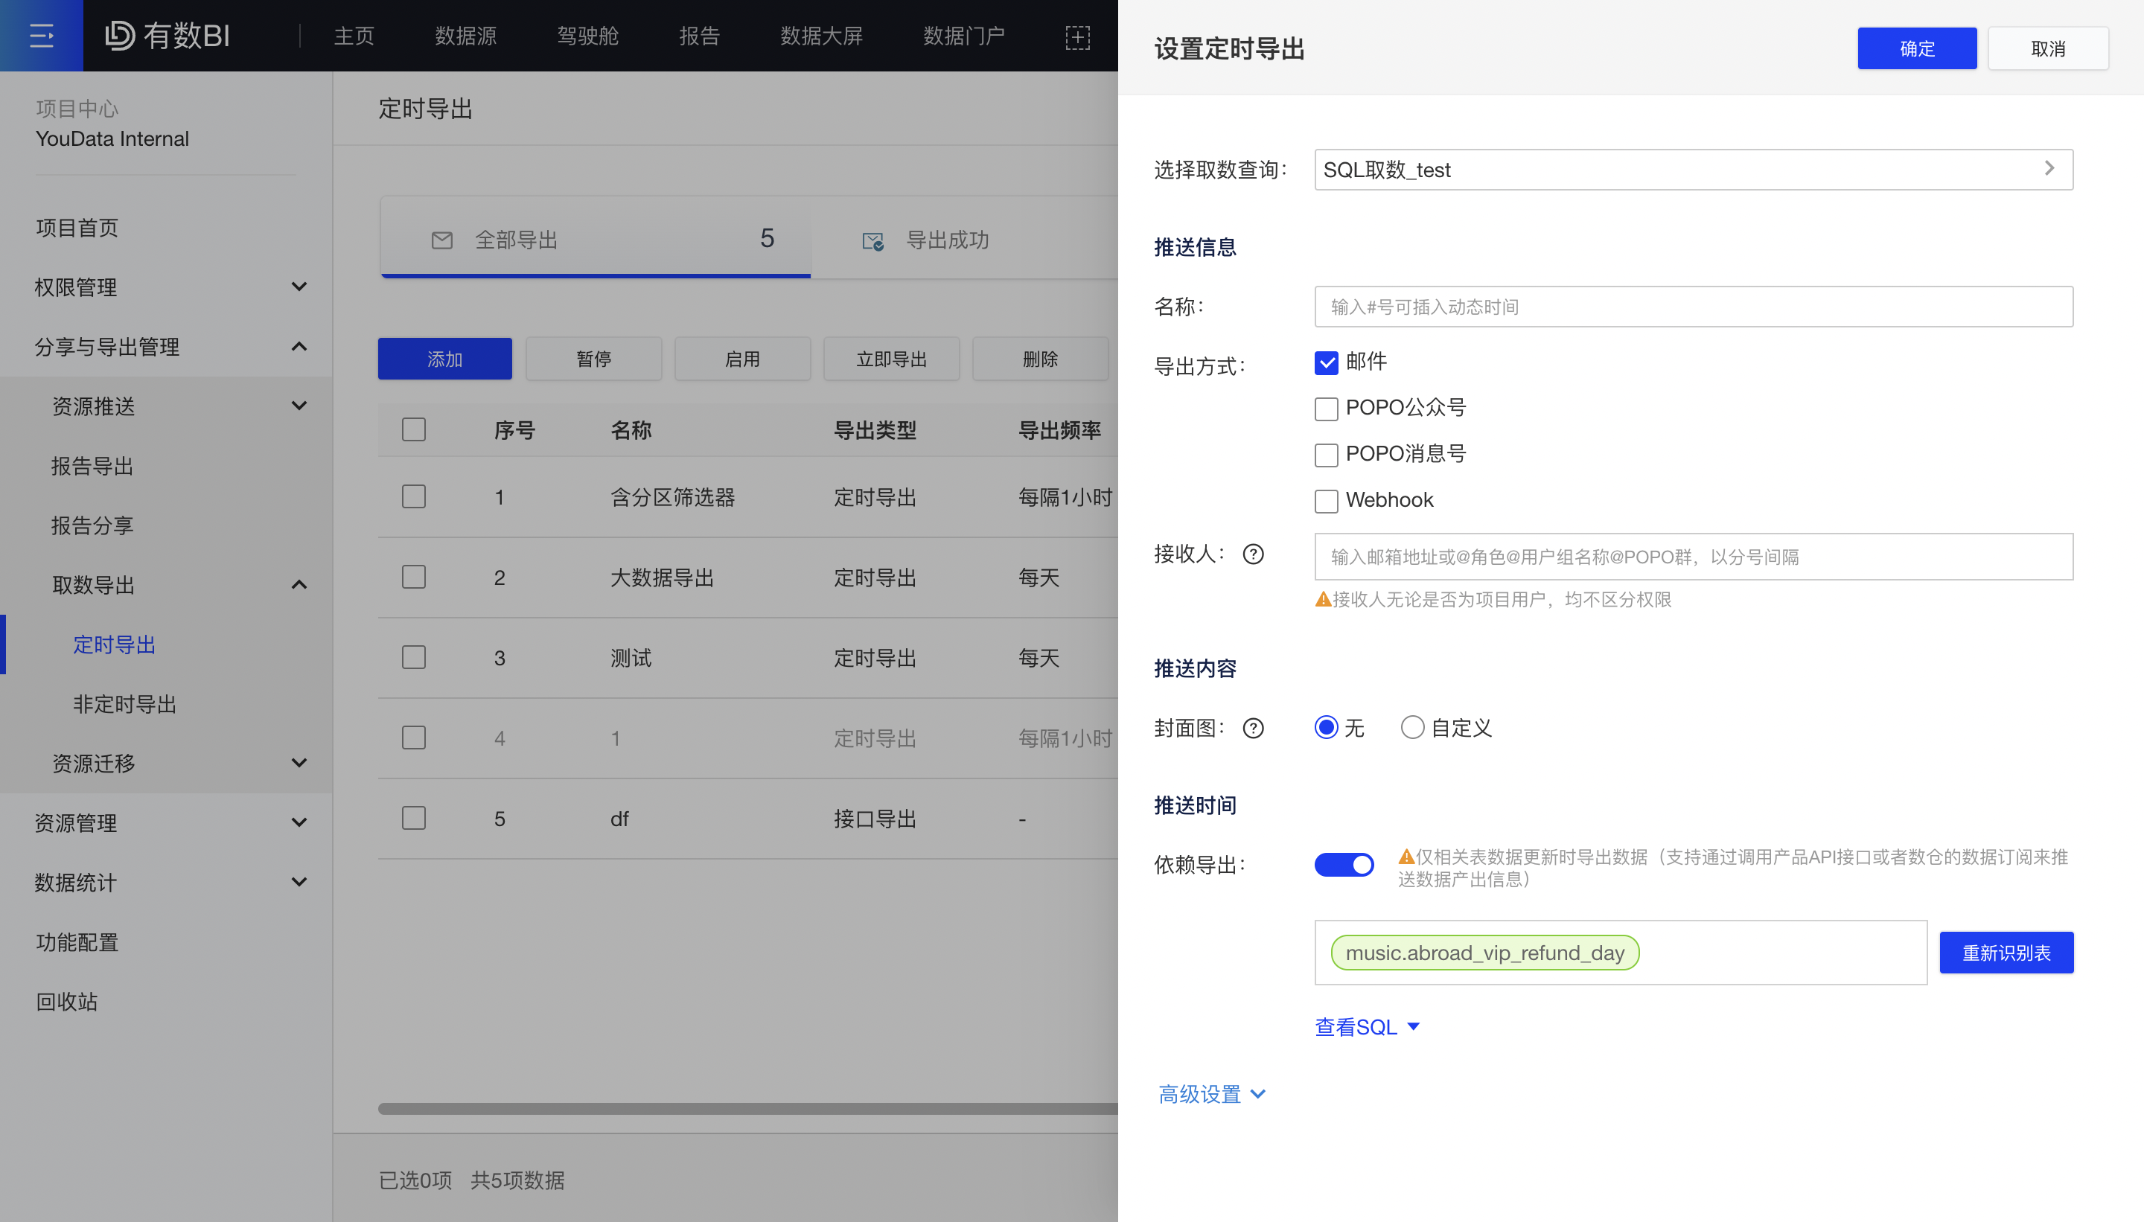Expand the 高级设置 section
Viewport: 2144px width, 1222px height.
coord(1211,1093)
